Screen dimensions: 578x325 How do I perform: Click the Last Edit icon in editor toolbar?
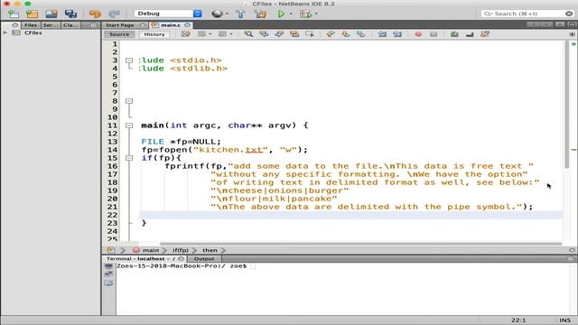(x=185, y=34)
